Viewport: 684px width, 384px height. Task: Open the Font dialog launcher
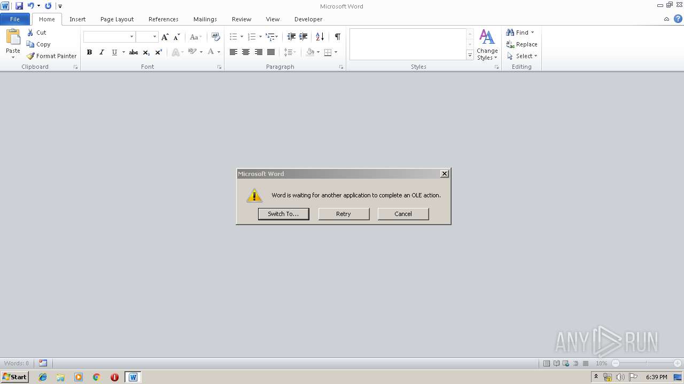(219, 67)
